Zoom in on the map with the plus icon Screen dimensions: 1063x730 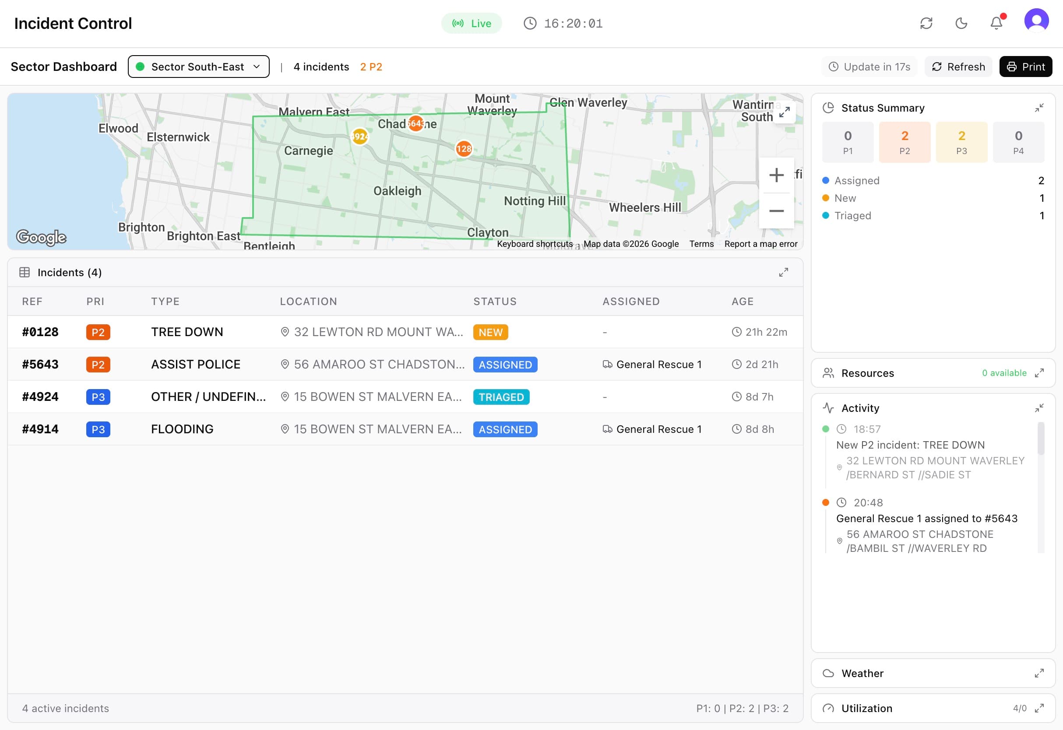pyautogui.click(x=776, y=175)
